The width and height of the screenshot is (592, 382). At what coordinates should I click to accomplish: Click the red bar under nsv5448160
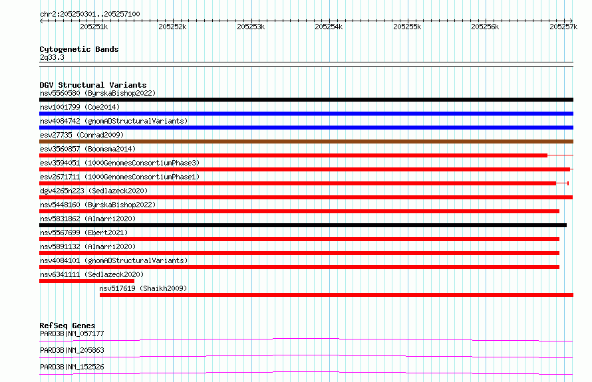click(x=299, y=211)
